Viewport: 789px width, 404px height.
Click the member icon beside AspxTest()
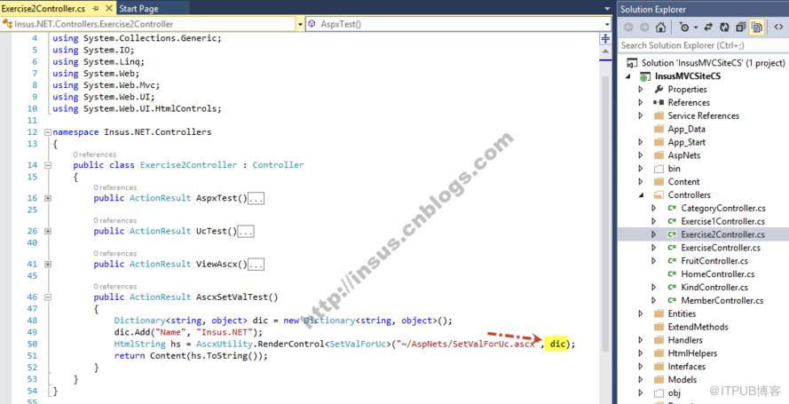pos(312,24)
